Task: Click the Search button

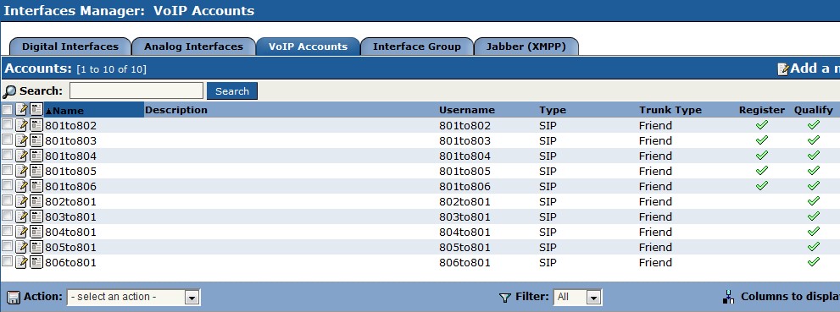Action: click(x=232, y=90)
